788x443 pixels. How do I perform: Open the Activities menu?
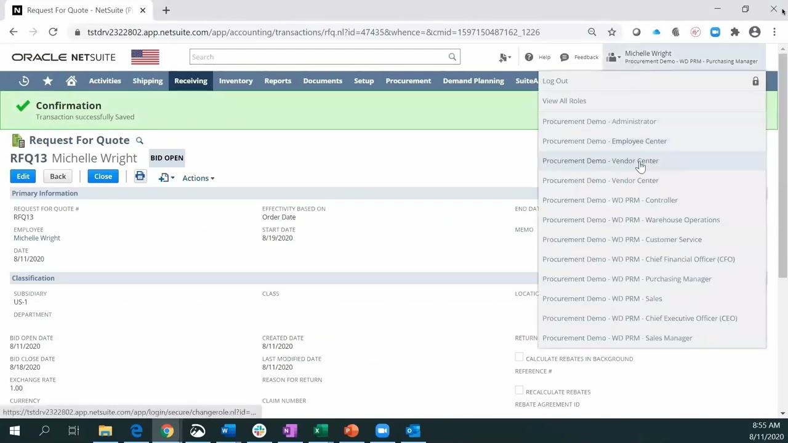point(105,81)
